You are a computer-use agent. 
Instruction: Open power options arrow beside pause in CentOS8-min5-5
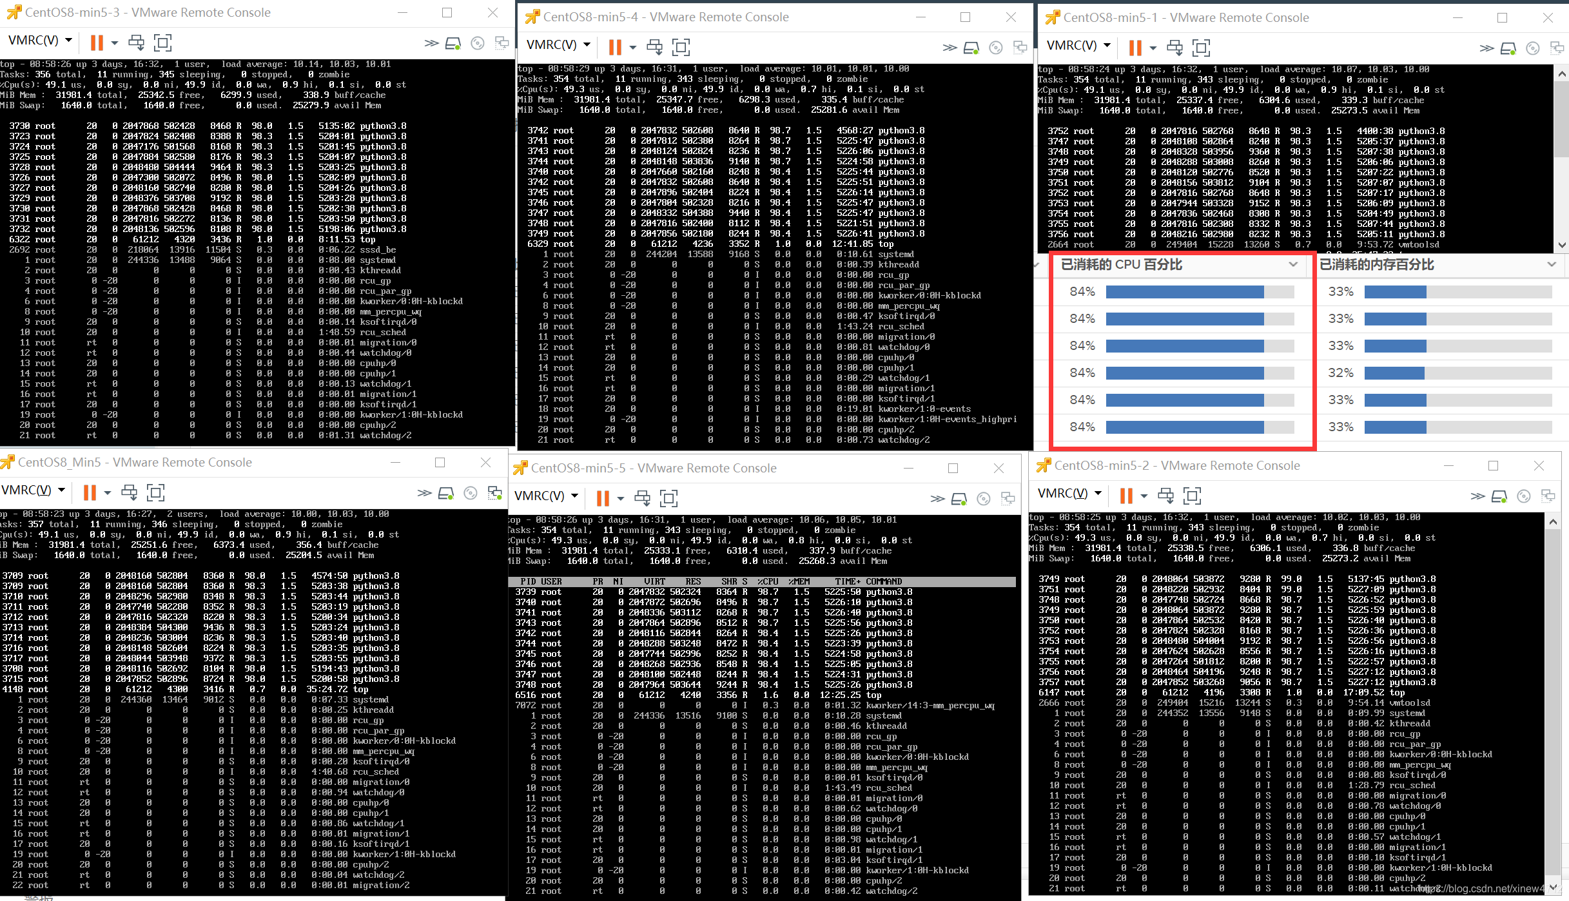pos(621,498)
